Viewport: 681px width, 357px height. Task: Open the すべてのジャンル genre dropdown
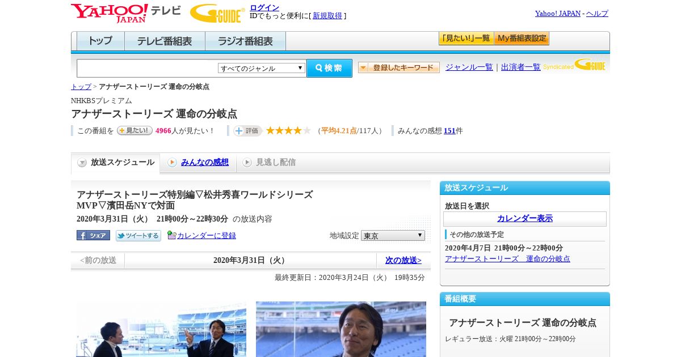(x=262, y=68)
